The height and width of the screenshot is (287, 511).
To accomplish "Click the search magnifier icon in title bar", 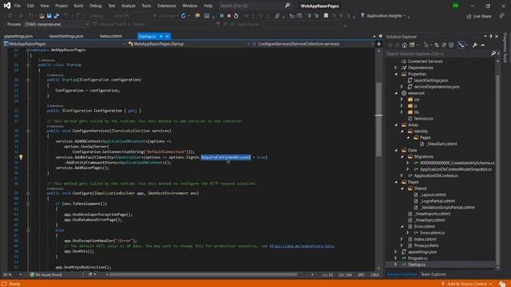I will [287, 6].
